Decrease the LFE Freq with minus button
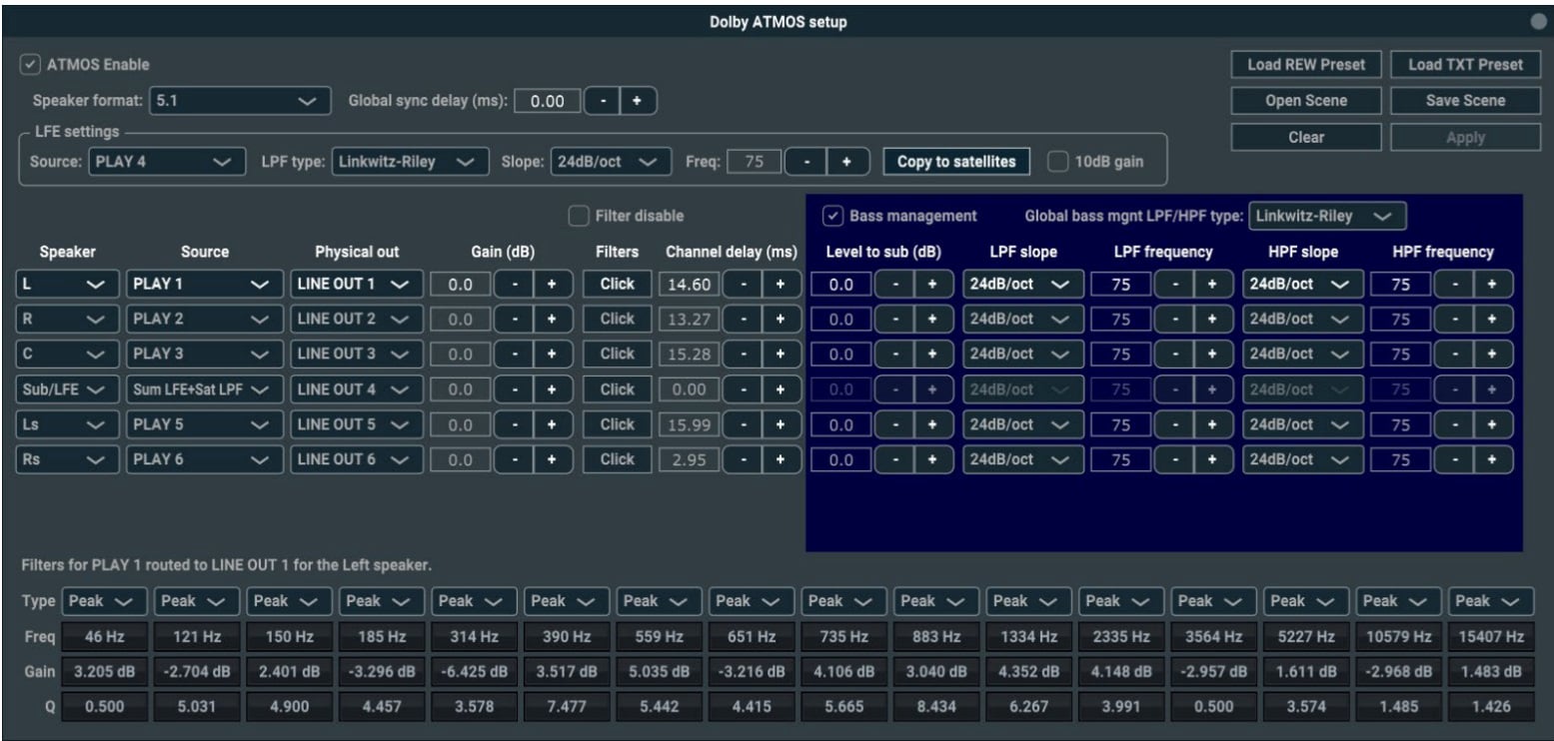The width and height of the screenshot is (1554, 741). pyautogui.click(x=803, y=162)
